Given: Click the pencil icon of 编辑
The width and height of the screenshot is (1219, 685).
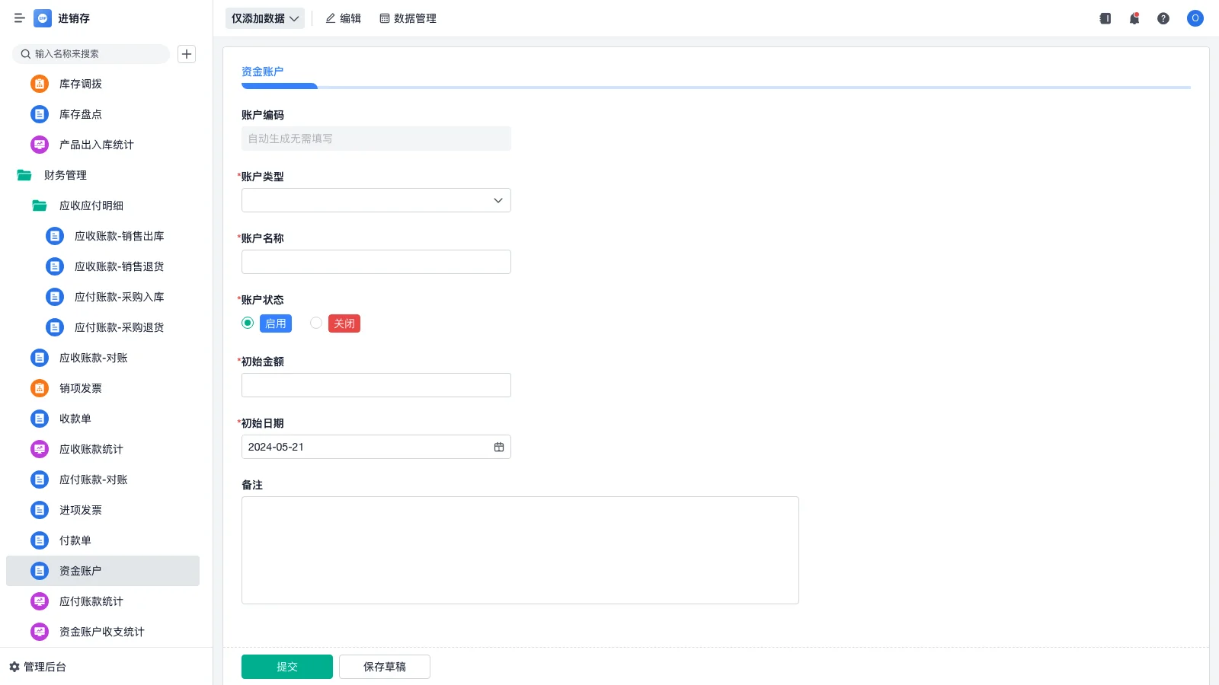Looking at the screenshot, I should pyautogui.click(x=331, y=18).
